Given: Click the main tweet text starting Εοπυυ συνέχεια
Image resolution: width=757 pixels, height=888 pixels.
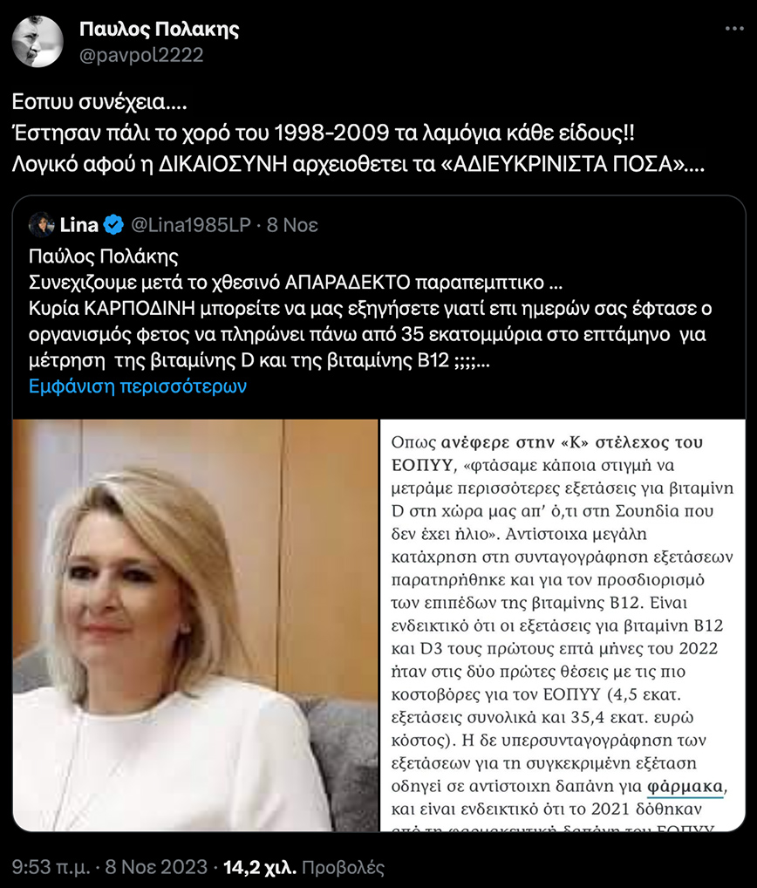Looking at the screenshot, I should (x=358, y=133).
